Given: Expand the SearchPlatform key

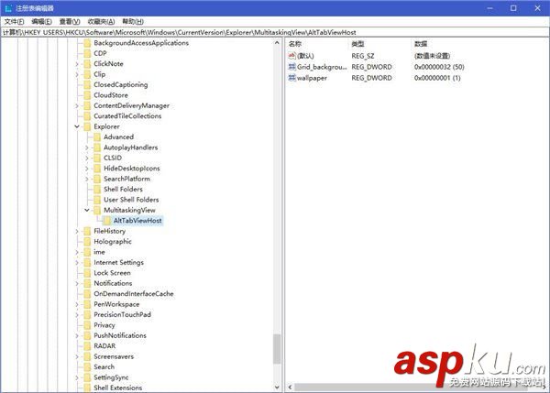Looking at the screenshot, I should 87,179.
